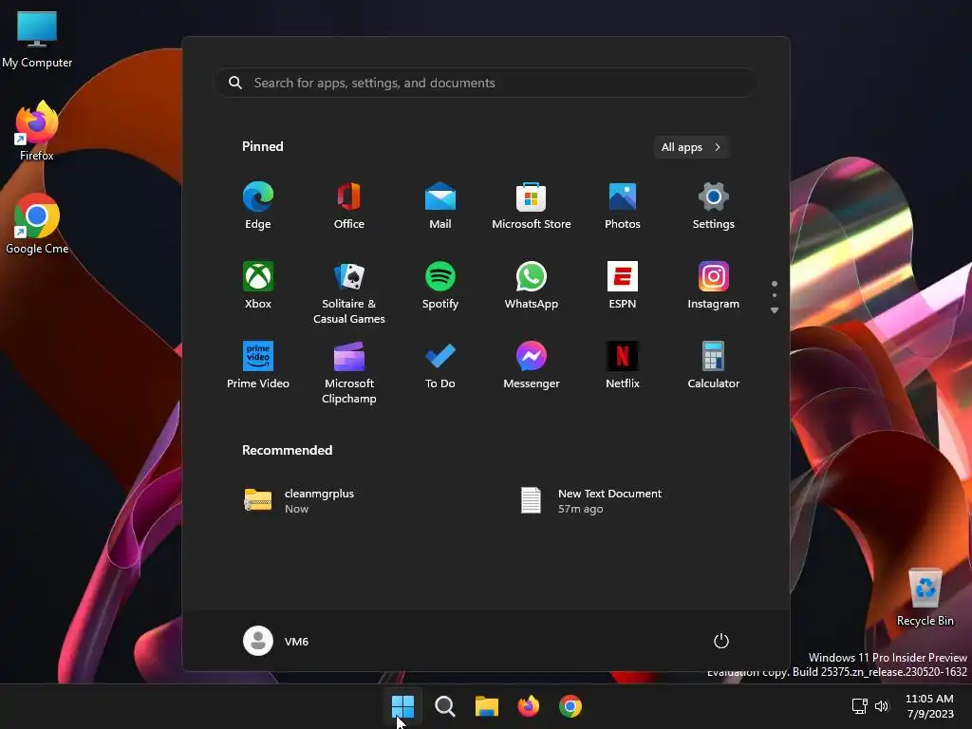
Task: Launch the ESPN app
Action: (x=623, y=285)
